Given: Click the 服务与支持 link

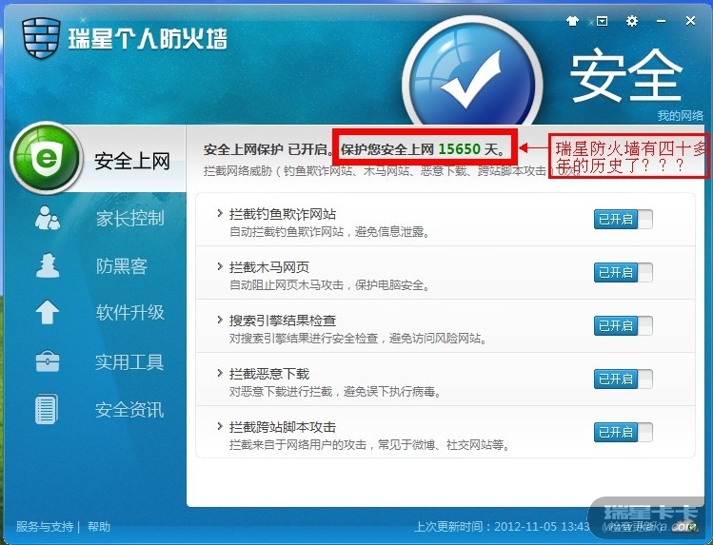Looking at the screenshot, I should 45,527.
